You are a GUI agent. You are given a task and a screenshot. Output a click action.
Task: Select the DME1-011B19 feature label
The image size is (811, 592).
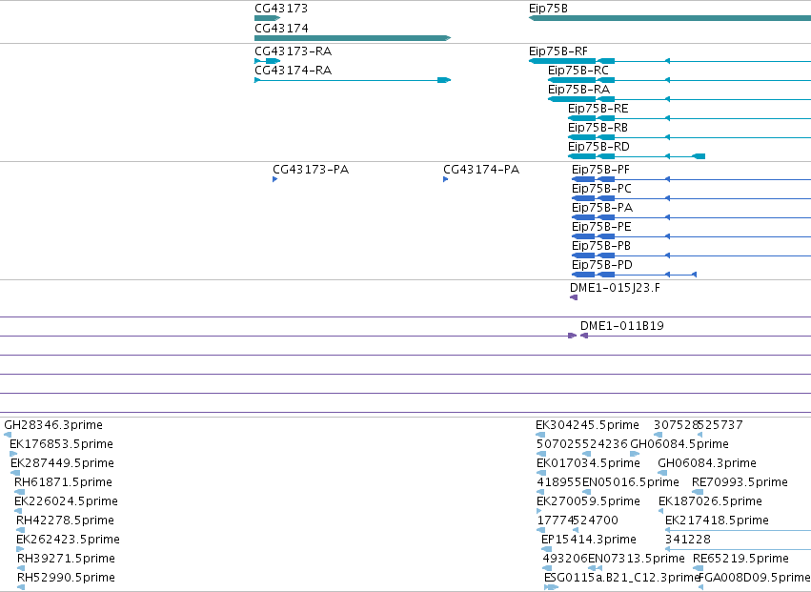coord(621,326)
